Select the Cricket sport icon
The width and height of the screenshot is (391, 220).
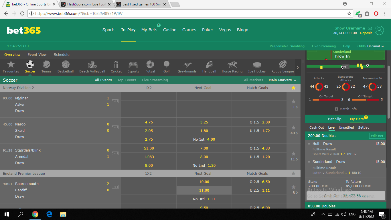(116, 64)
